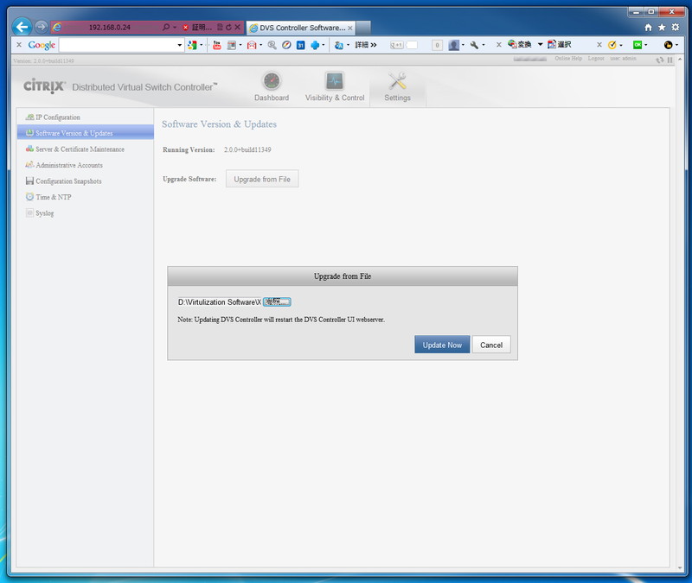Click the compass toolbar icon
This screenshot has width=692, height=583.
point(286,45)
